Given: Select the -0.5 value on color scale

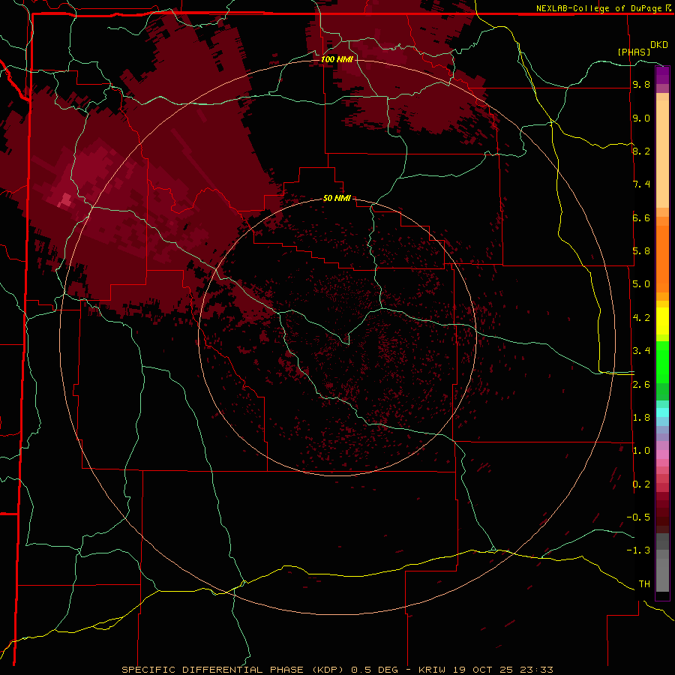Looking at the screenshot, I should (x=638, y=517).
